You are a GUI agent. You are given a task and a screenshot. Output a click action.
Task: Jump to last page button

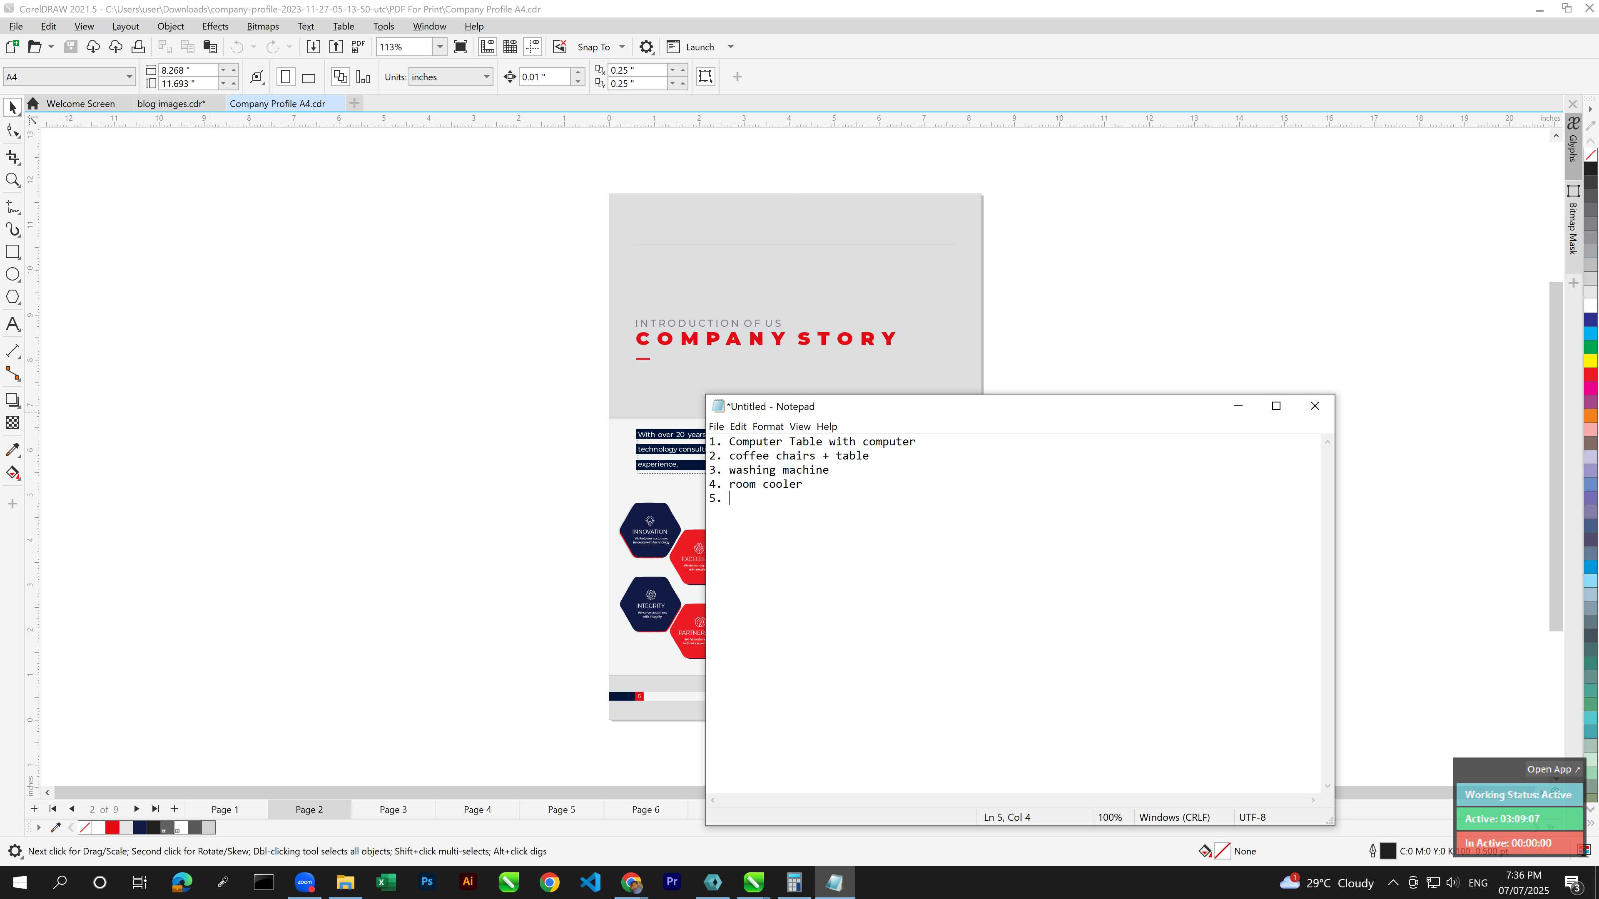click(156, 808)
